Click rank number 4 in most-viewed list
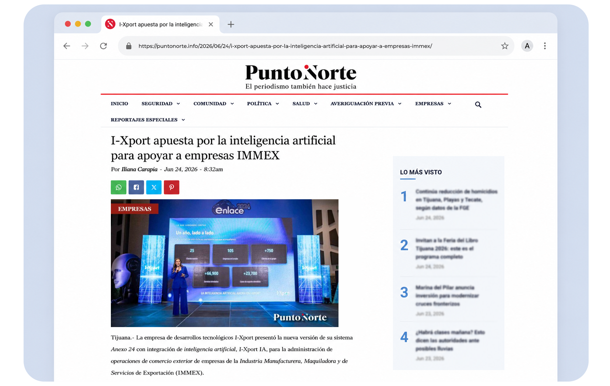610x386 pixels. pos(404,337)
